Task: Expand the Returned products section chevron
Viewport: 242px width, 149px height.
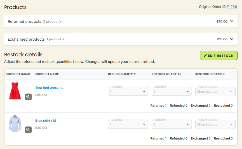Action: coord(232,21)
